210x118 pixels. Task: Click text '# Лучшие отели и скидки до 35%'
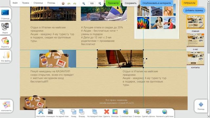(102, 28)
